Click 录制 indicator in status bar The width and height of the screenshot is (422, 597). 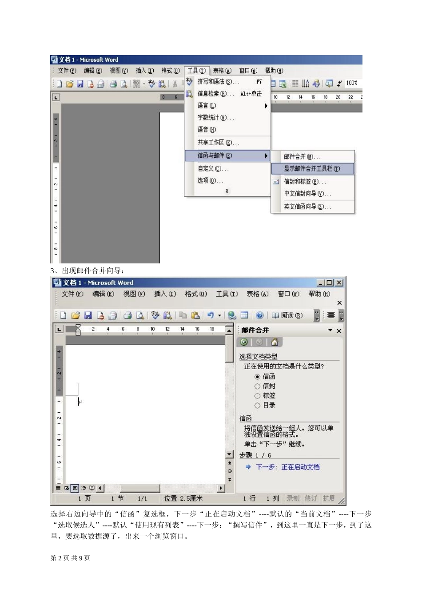(x=293, y=498)
